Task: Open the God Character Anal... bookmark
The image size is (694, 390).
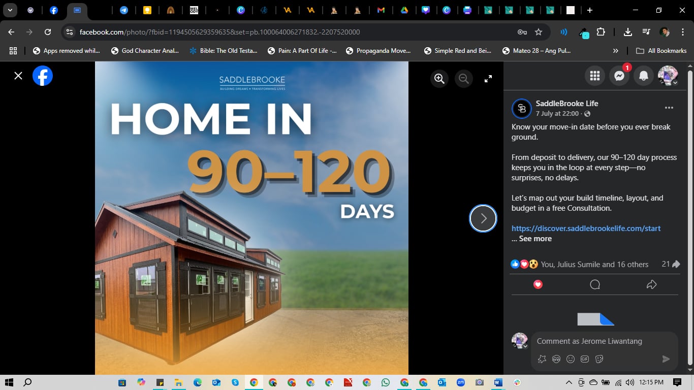Action: click(x=145, y=51)
